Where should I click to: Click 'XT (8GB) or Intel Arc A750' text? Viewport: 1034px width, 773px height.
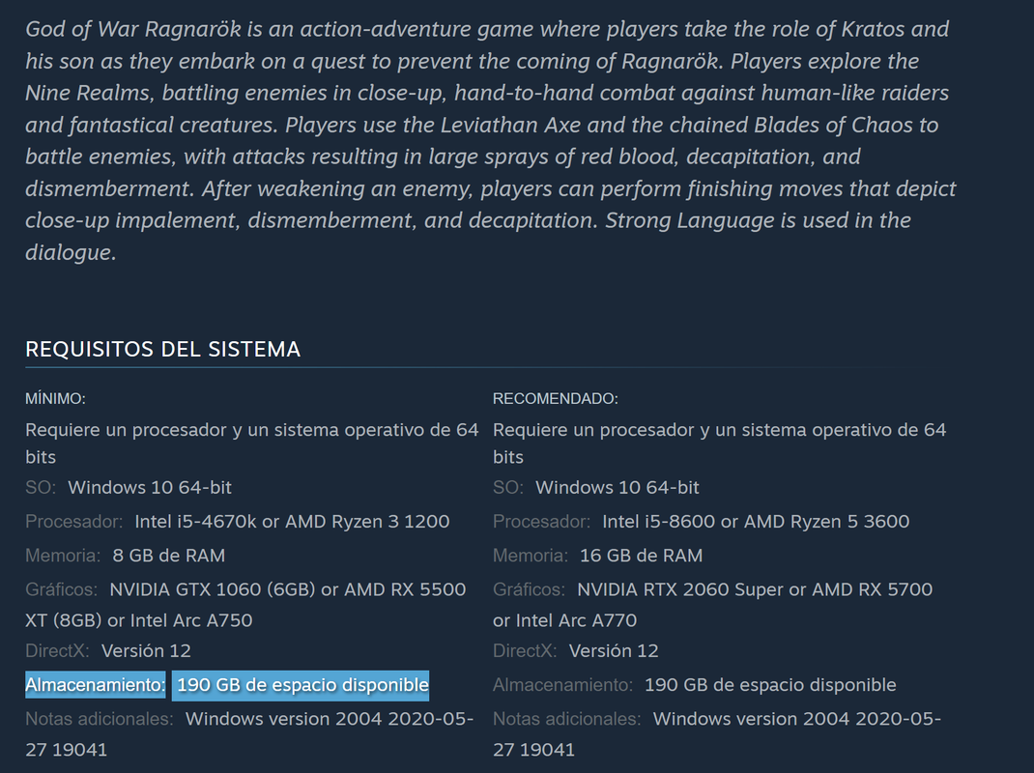139,620
